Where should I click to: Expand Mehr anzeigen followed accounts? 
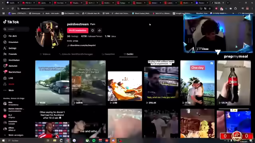coord(14,135)
